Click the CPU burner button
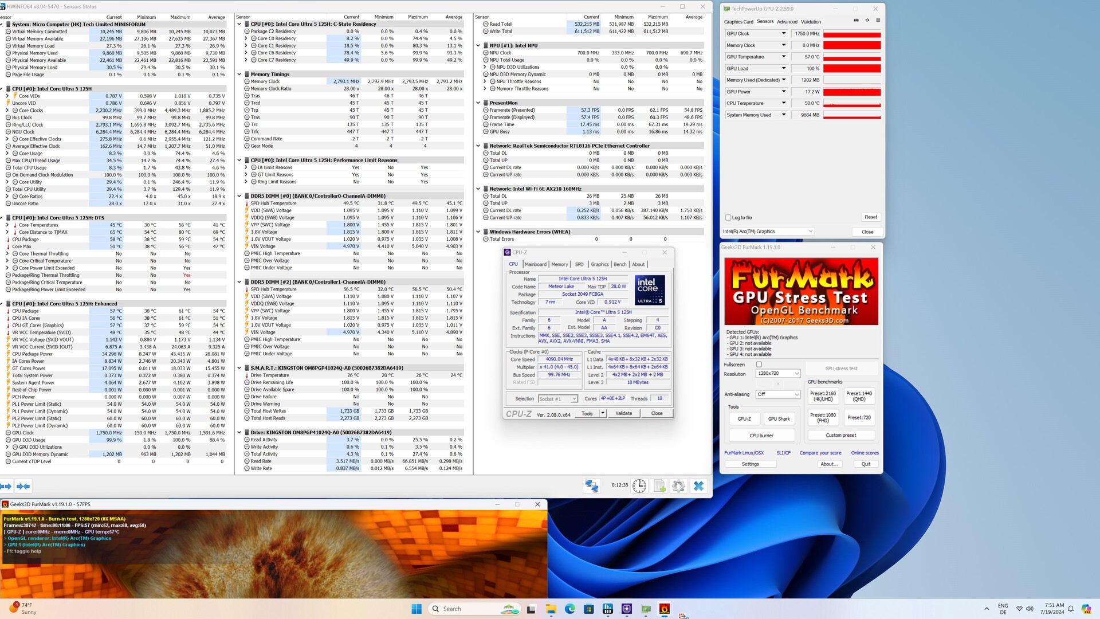 point(761,436)
